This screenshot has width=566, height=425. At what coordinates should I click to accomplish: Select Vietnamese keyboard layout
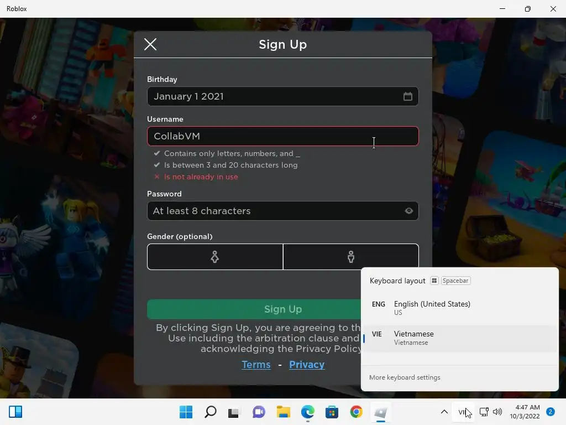(x=459, y=338)
